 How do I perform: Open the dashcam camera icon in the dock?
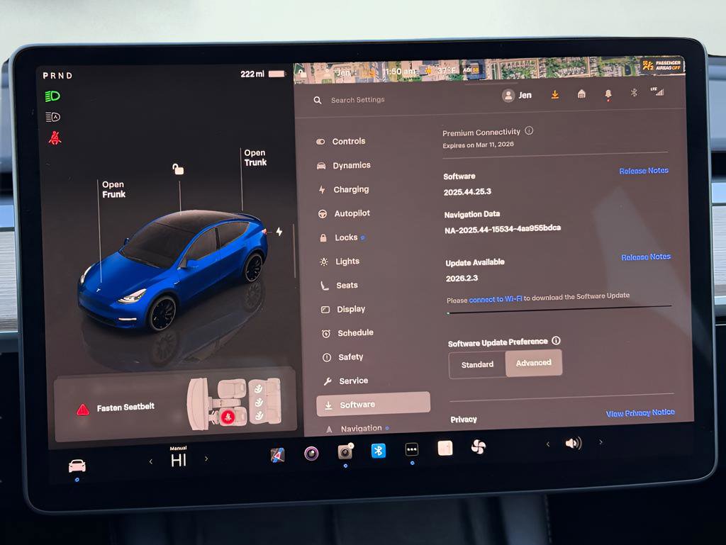pos(345,451)
